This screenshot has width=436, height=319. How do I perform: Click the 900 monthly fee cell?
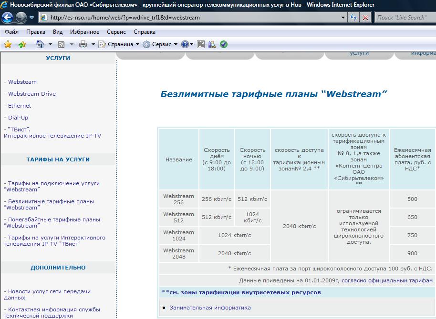[x=412, y=253]
